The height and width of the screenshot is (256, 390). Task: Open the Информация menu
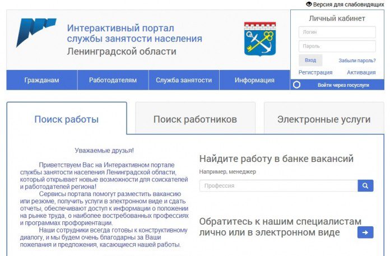[254, 80]
